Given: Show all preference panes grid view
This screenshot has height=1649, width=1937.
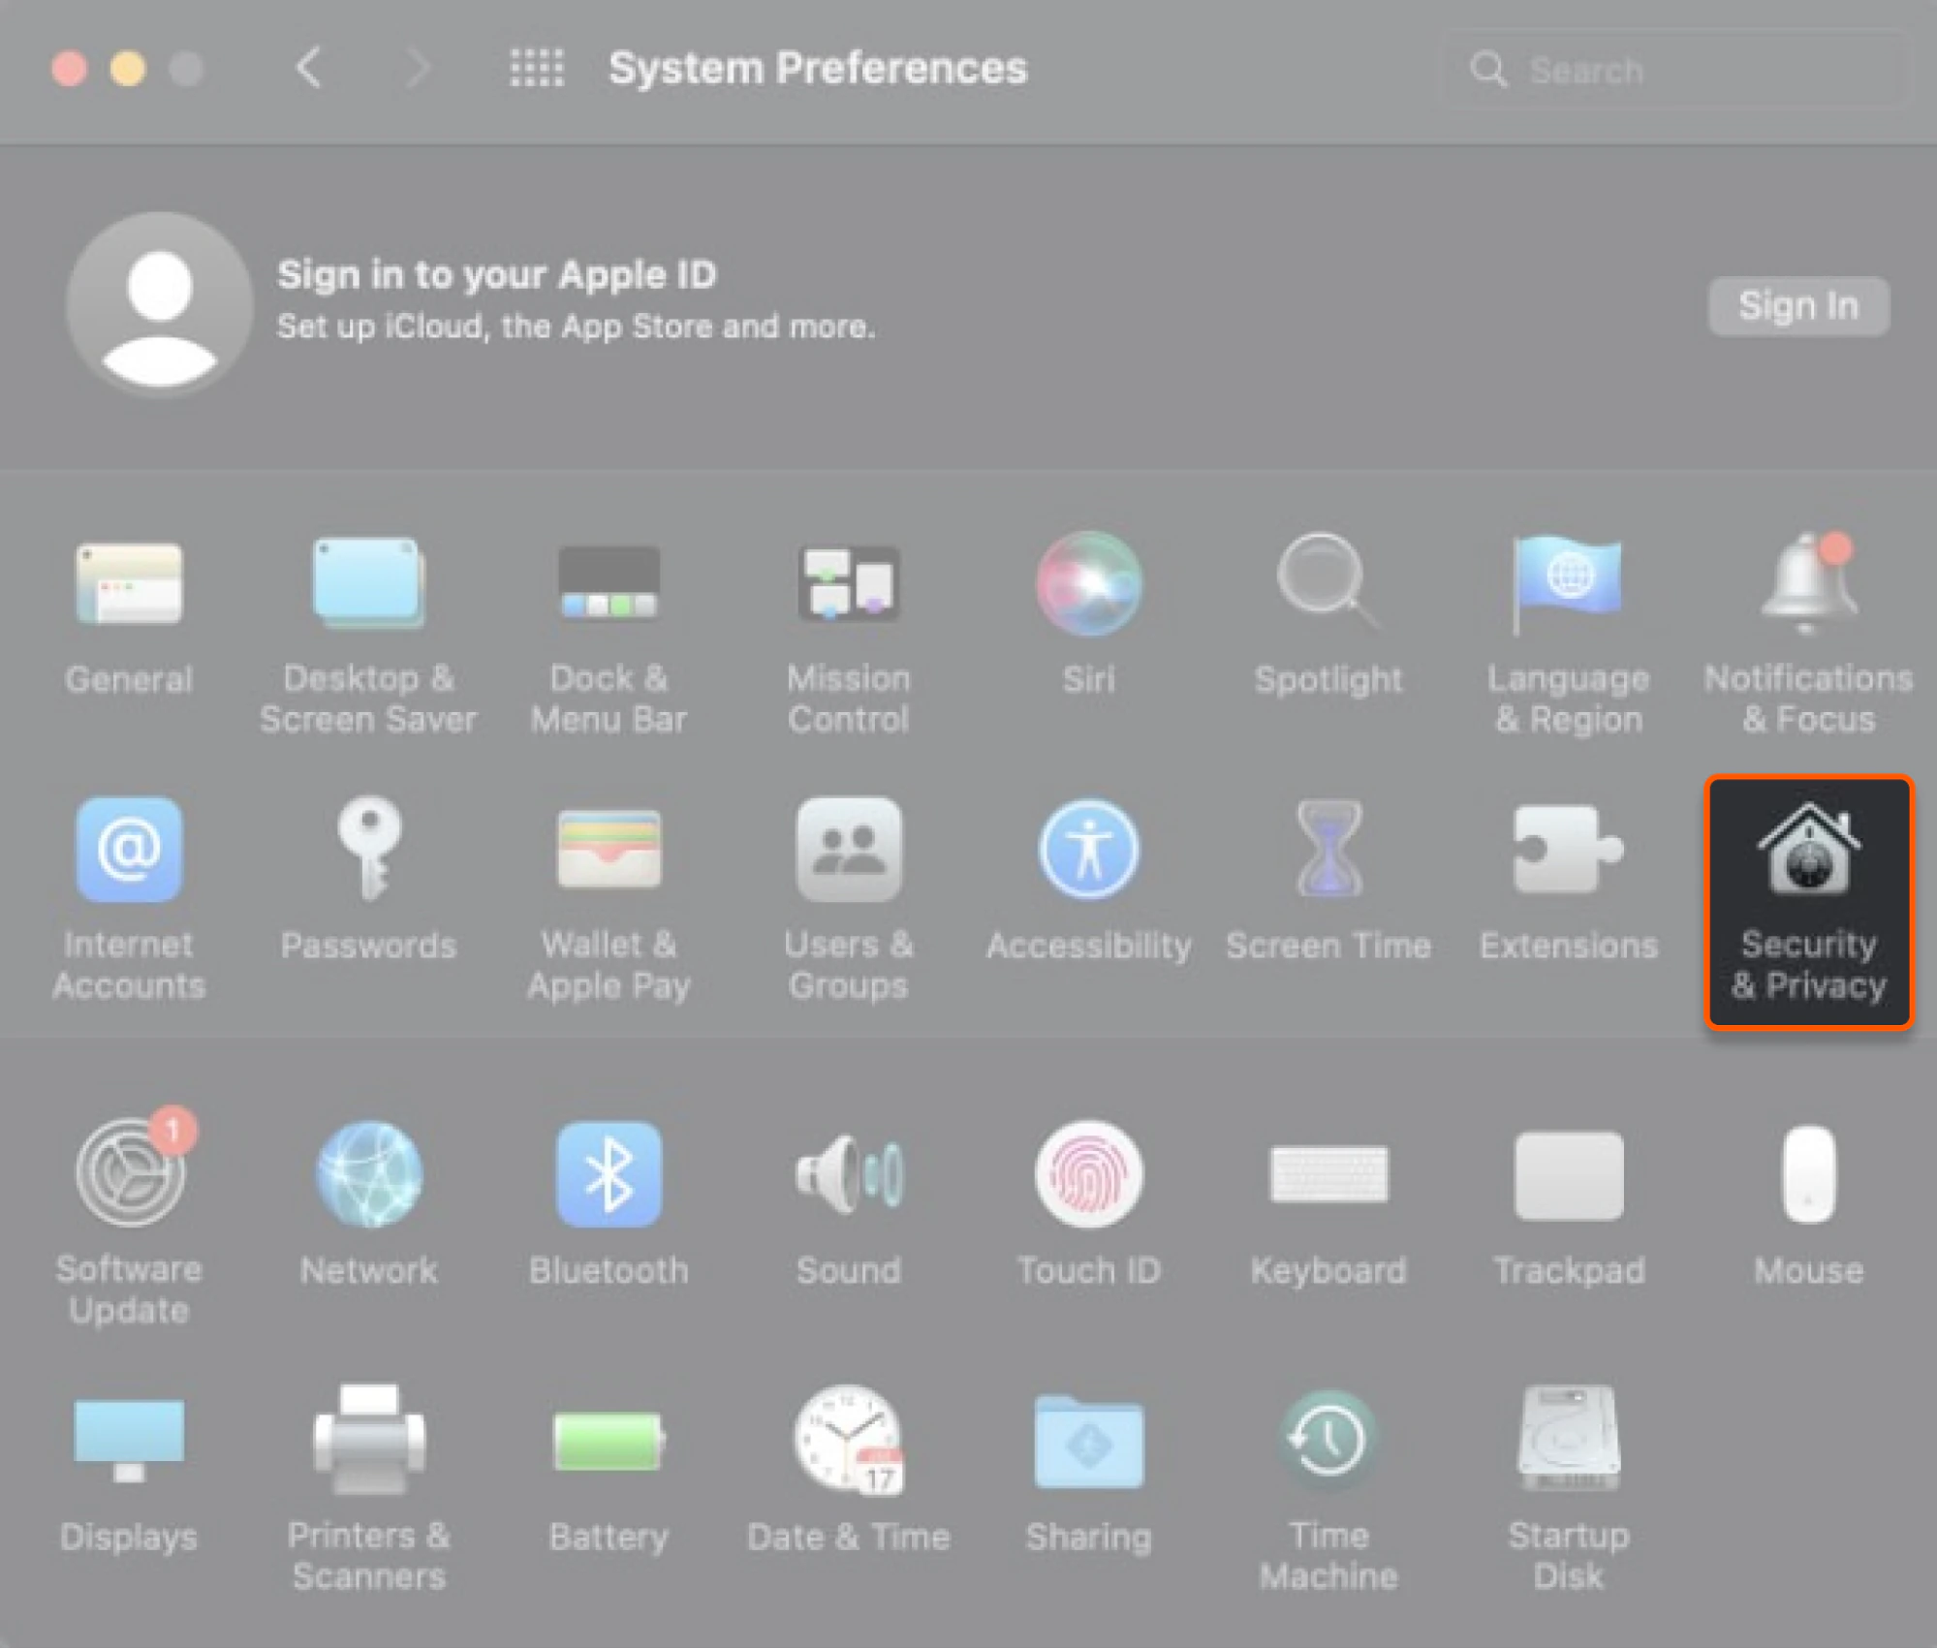Looking at the screenshot, I should [536, 69].
